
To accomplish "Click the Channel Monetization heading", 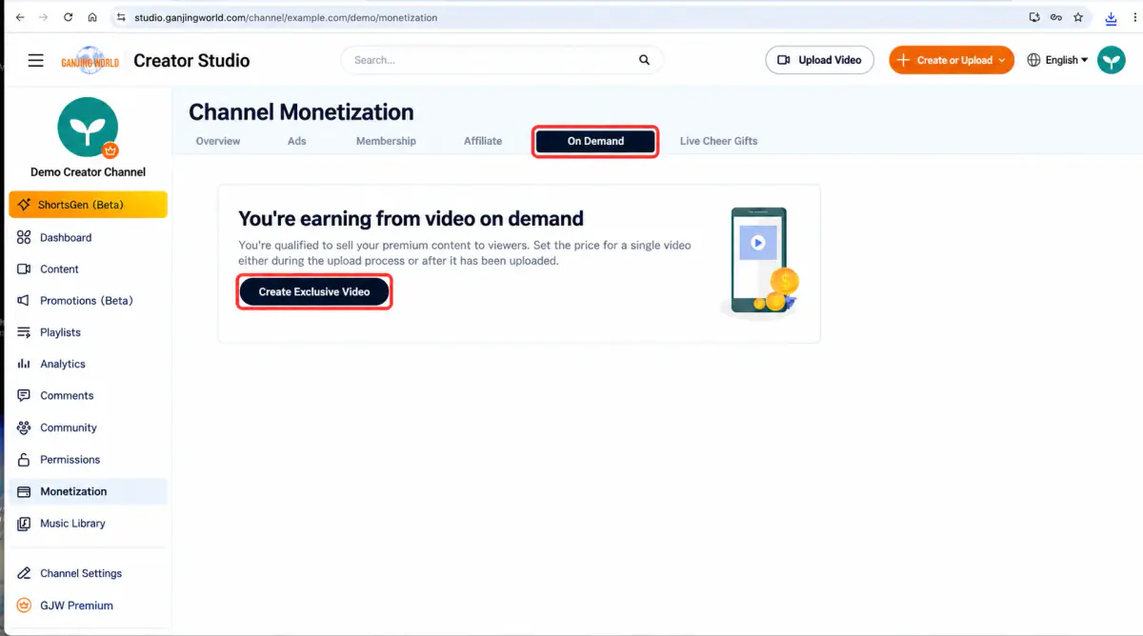I will pos(301,112).
